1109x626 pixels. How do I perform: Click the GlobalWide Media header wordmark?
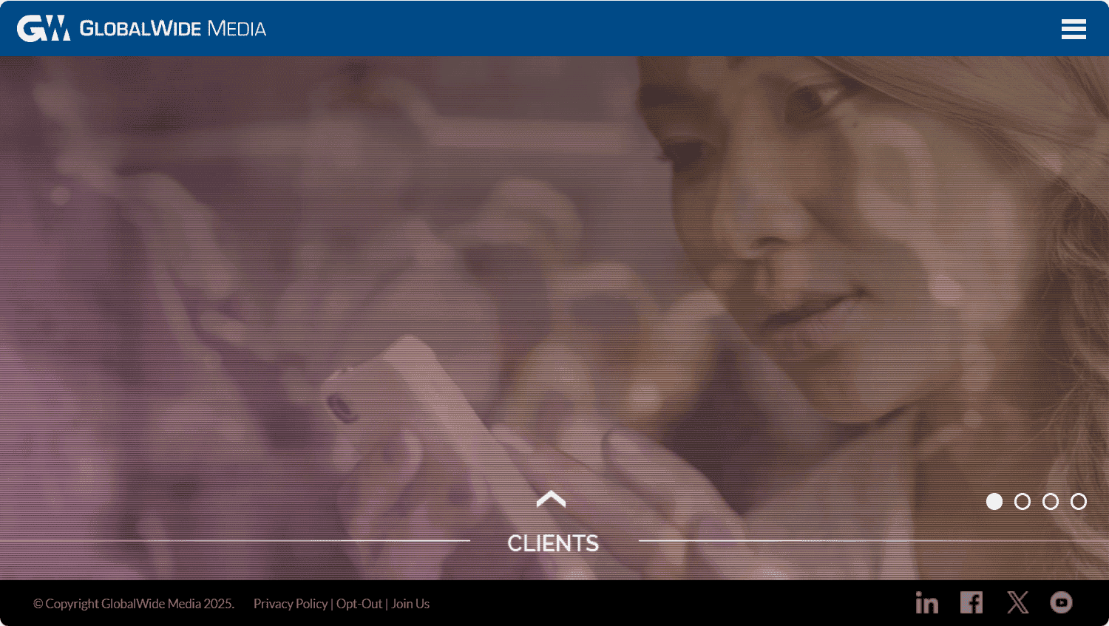tap(172, 29)
